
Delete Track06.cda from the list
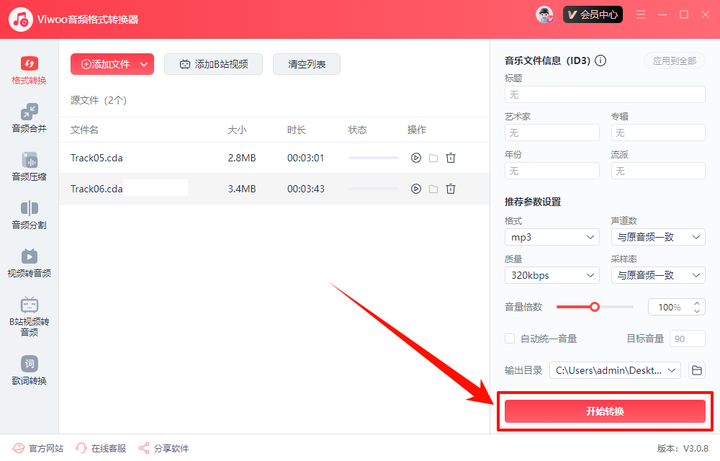(x=451, y=189)
